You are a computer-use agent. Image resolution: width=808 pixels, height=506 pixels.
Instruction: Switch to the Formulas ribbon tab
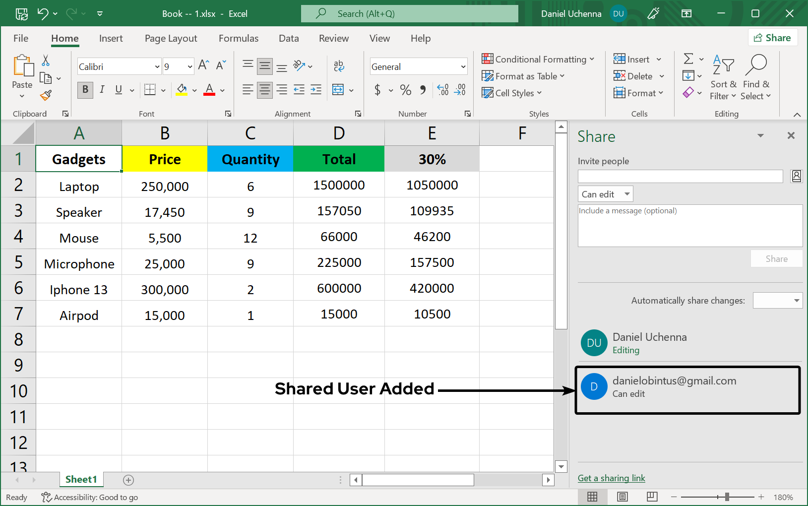click(x=239, y=38)
